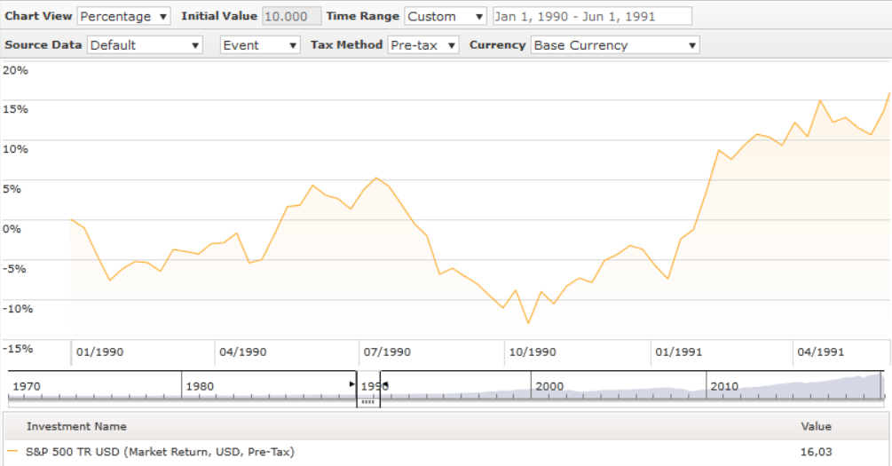This screenshot has width=892, height=466.
Task: Click 1980 on the timeline navigator
Action: pyautogui.click(x=200, y=386)
